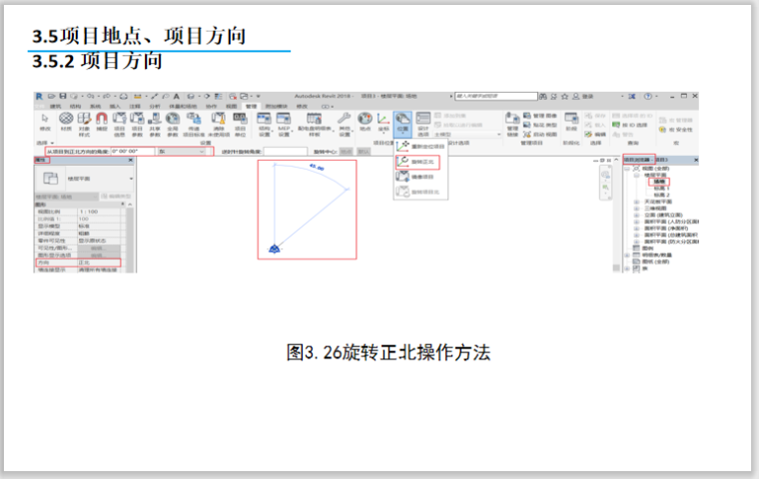Click the 其他设置 wrench icon
Image resolution: width=759 pixels, height=479 pixels.
[345, 119]
